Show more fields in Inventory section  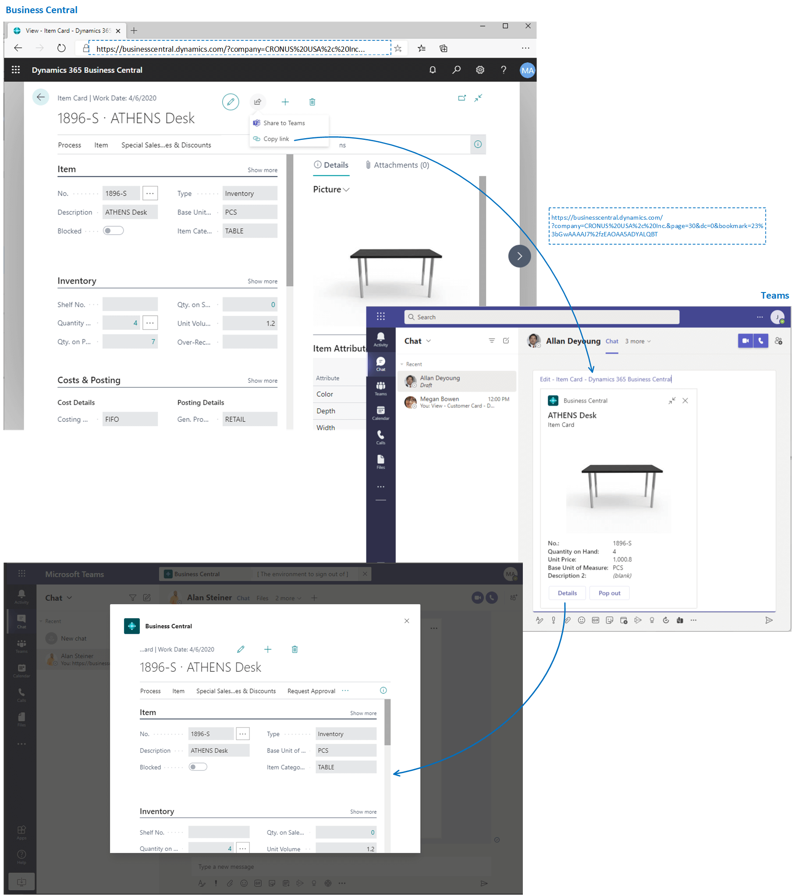tap(262, 282)
